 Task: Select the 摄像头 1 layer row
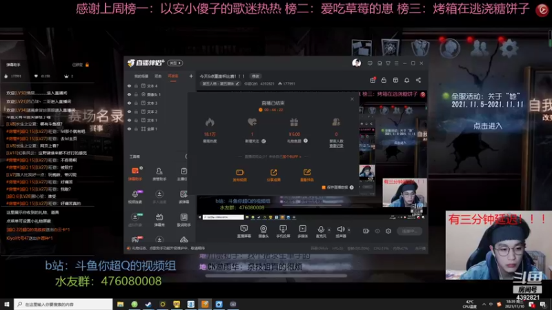tap(160, 94)
